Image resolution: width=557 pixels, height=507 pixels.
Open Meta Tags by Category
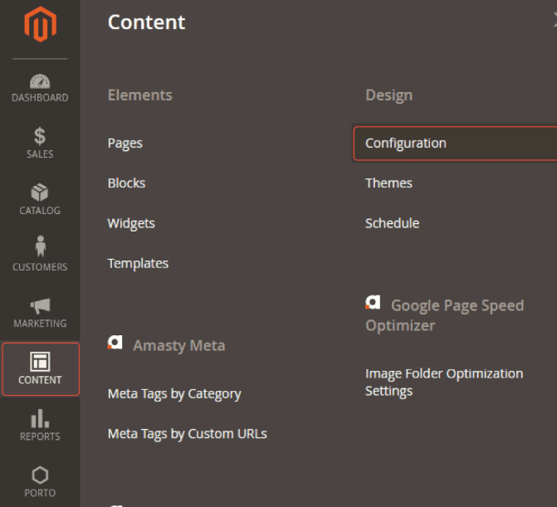(174, 394)
